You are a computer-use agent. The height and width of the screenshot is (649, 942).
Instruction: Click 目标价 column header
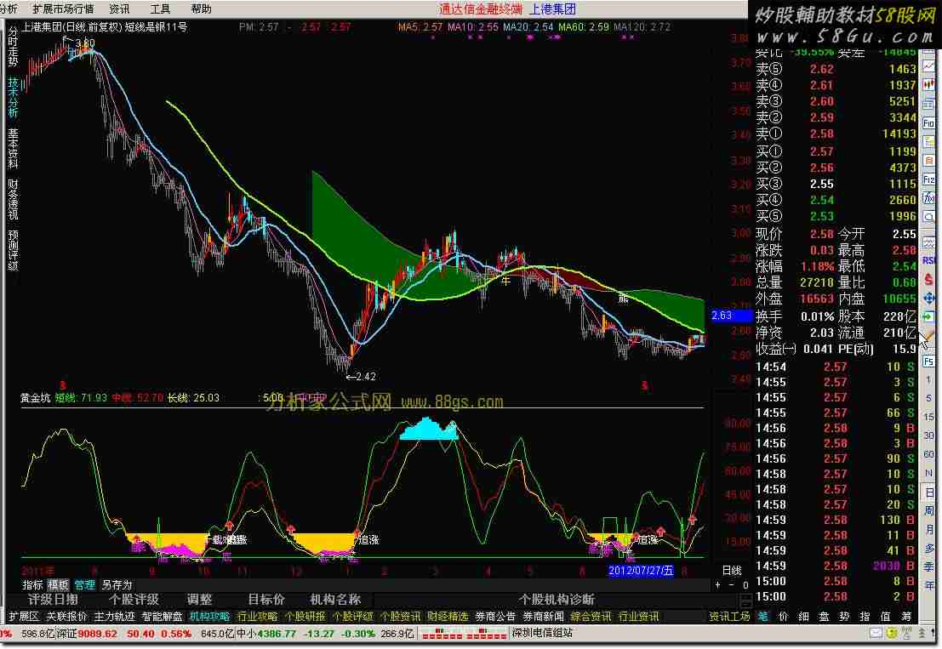266,600
